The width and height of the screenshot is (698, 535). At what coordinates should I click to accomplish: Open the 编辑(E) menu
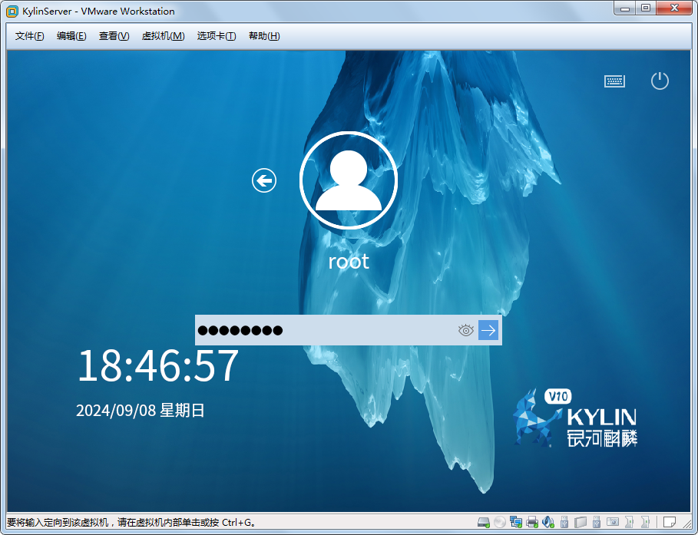tap(71, 36)
